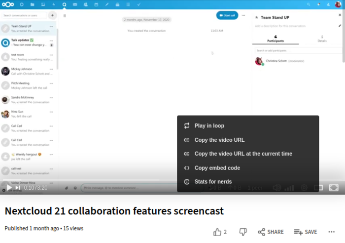
Task: Click the Nextcloud logo in the video frame
Action: coord(8,4)
